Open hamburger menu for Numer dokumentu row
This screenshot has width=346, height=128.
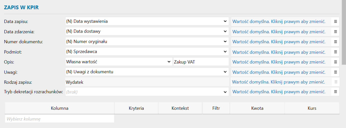click(336, 42)
